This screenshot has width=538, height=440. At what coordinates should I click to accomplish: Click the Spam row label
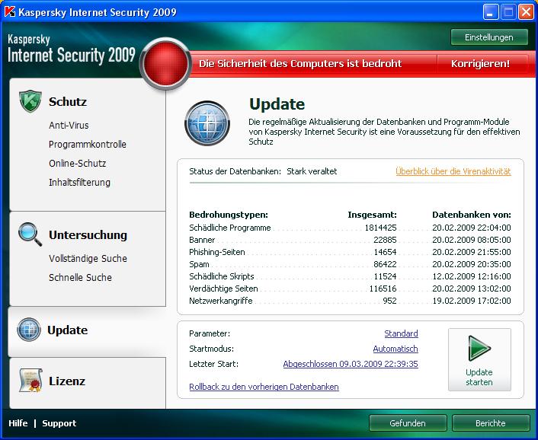199,265
